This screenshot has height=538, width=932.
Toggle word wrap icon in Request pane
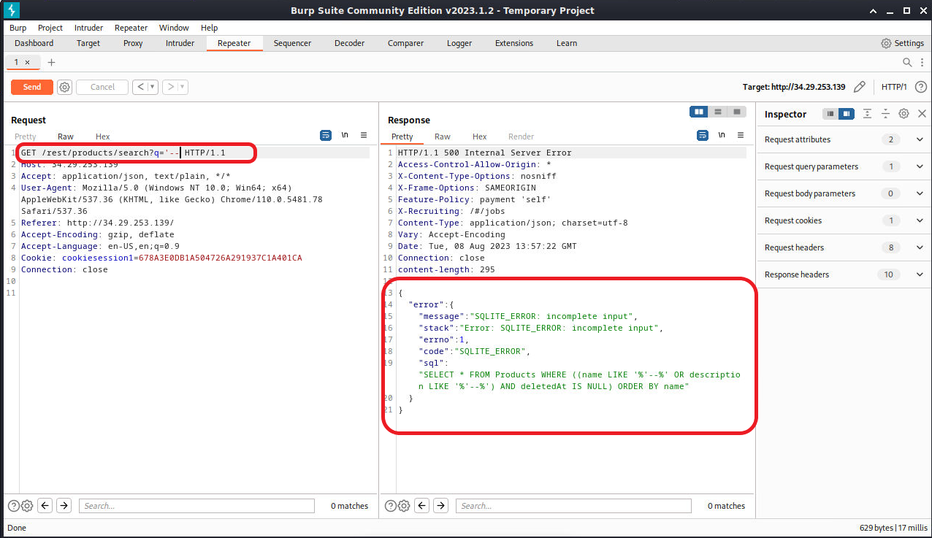pyautogui.click(x=326, y=136)
